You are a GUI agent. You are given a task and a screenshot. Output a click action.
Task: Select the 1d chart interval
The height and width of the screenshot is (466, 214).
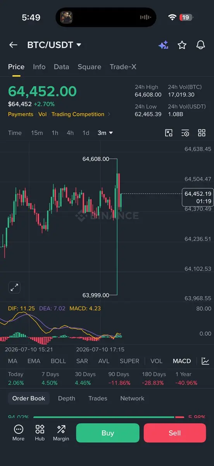coord(86,133)
